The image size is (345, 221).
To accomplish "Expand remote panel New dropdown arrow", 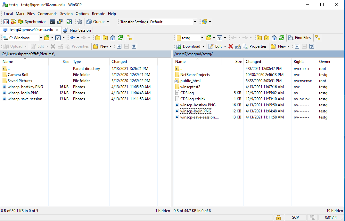I will pos(288,46).
